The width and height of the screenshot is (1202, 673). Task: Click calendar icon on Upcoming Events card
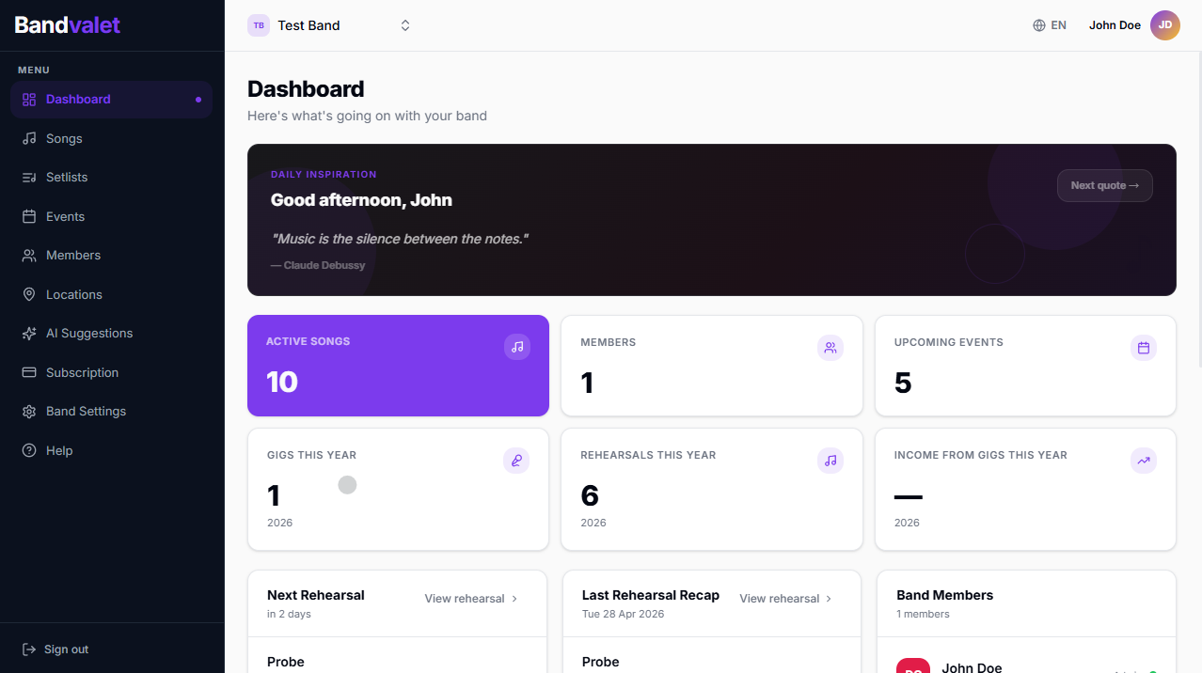click(x=1144, y=348)
